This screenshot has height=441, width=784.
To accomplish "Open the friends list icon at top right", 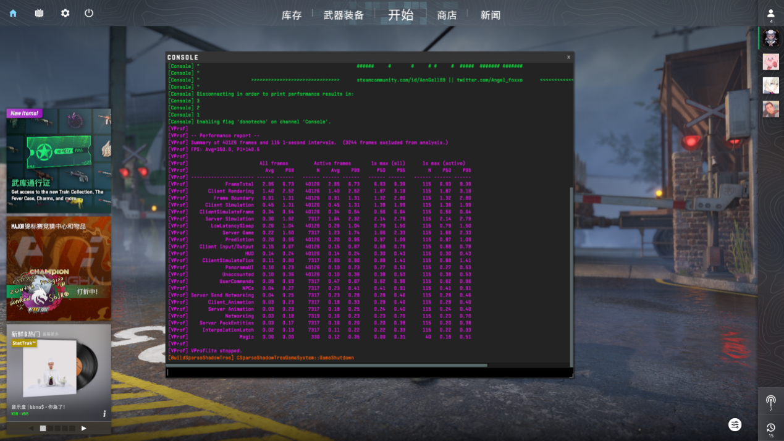I will (770, 14).
